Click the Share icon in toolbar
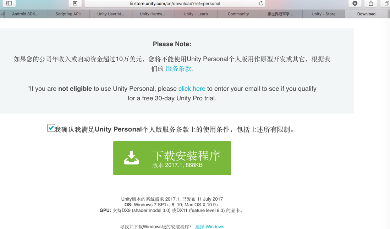Viewport: 390px width, 229px height. coord(371,3)
